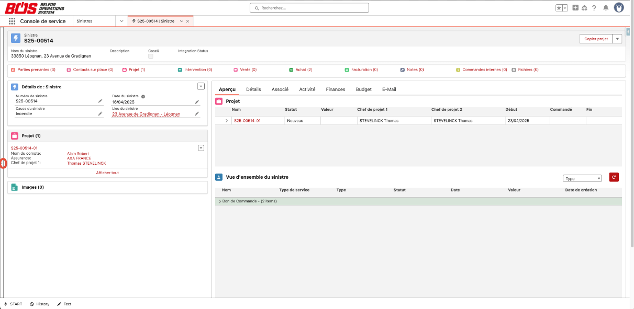Open the App Launcher dots grid

click(x=12, y=21)
